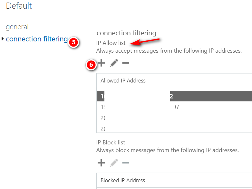Click the pencil icon under IP Block list
The image size is (252, 189).
point(113,163)
